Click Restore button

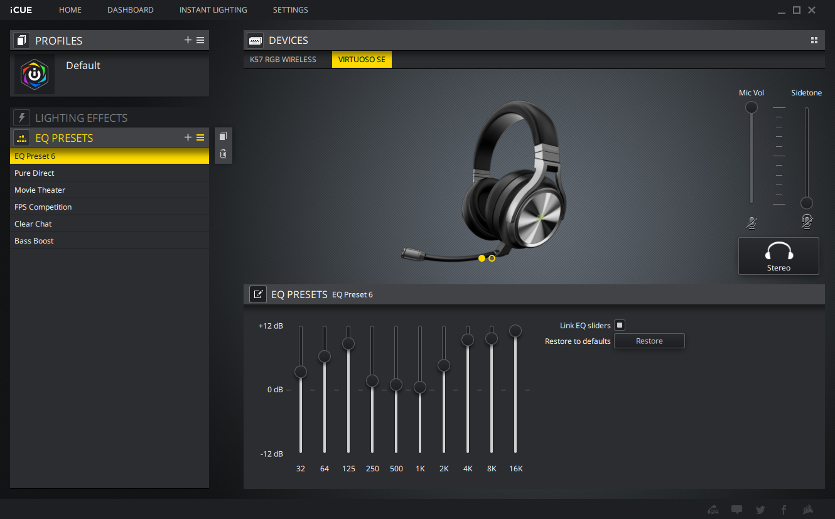point(649,341)
